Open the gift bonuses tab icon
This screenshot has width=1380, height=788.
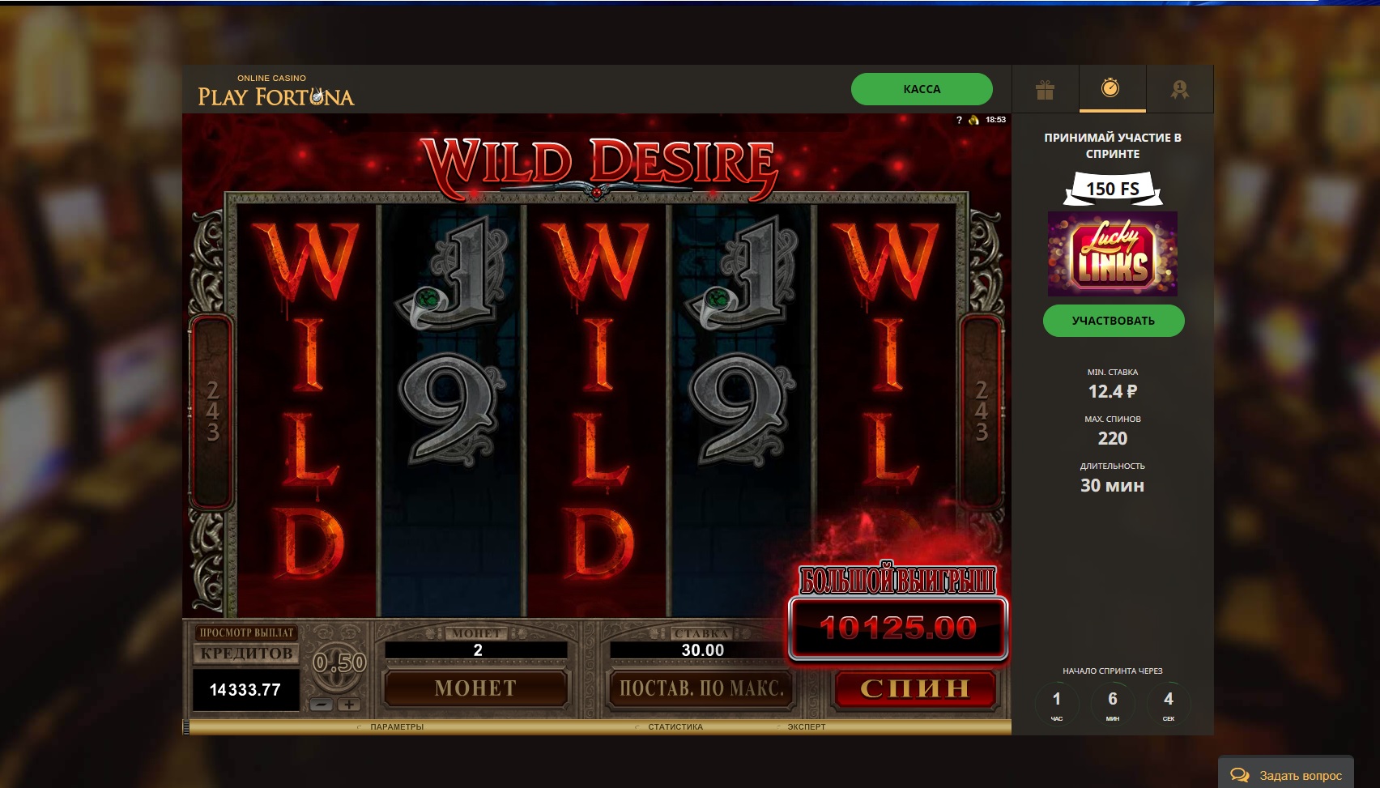[x=1045, y=89]
